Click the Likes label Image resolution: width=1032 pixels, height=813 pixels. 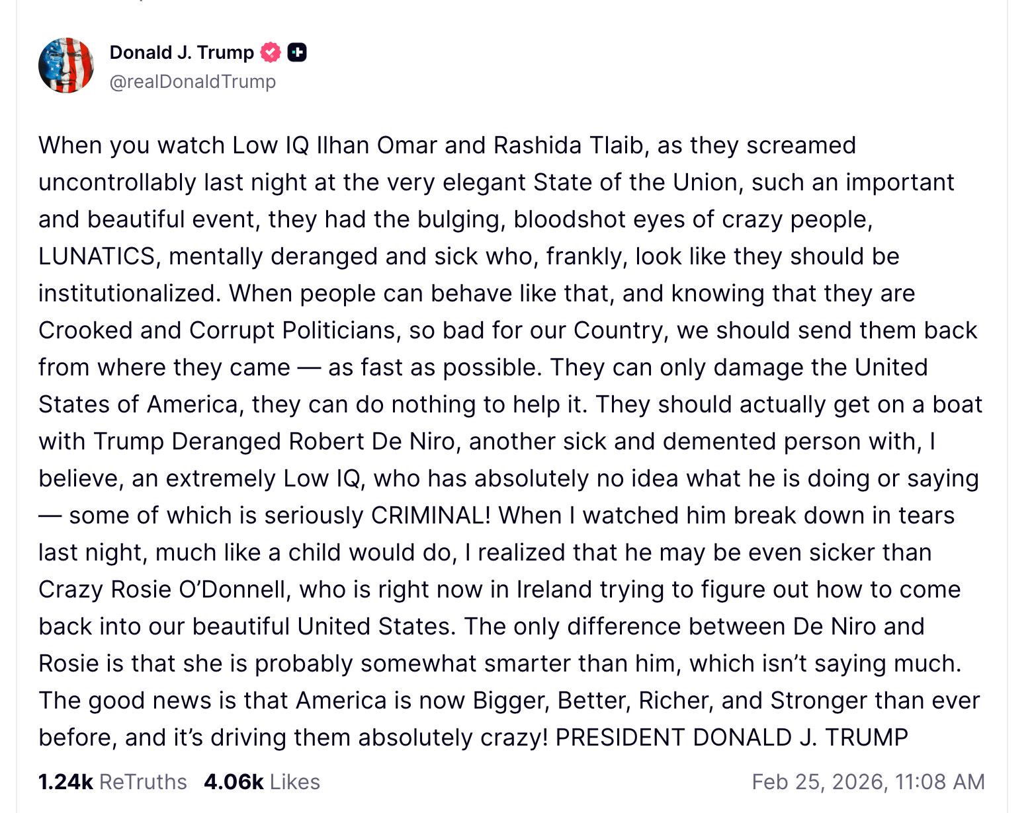tap(295, 782)
